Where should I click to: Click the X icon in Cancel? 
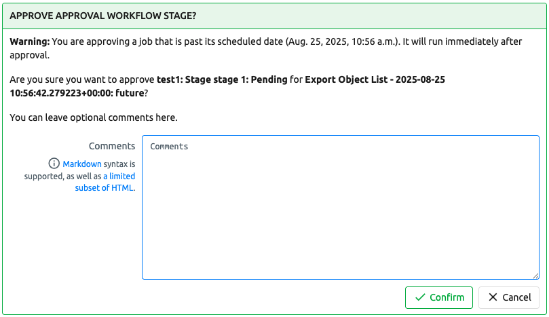(493, 297)
